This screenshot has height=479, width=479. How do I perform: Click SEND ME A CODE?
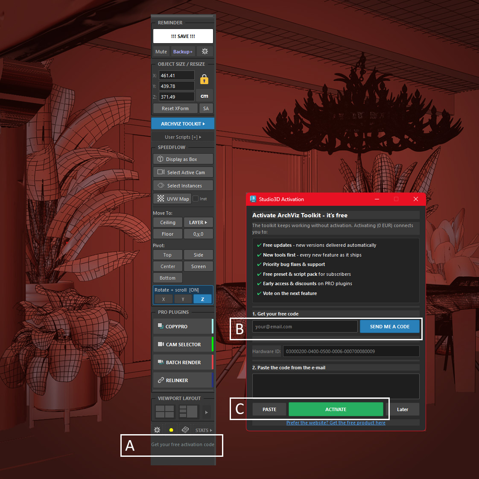pos(389,327)
